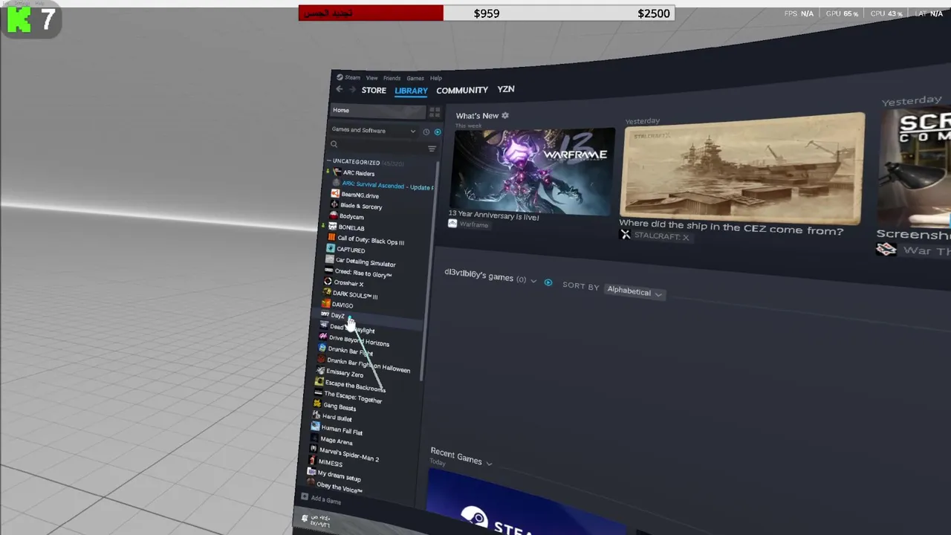Click the Blade & Sorcery game icon
951x535 pixels.
click(334, 204)
